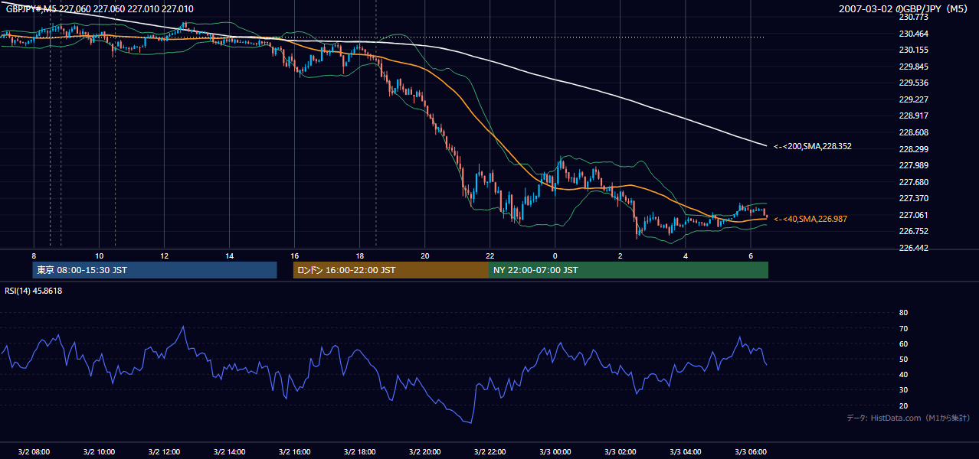
Task: Click the 3/2 14:00 time label
Action: (x=229, y=451)
